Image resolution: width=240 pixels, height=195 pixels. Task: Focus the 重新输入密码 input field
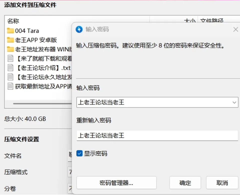click(x=157, y=135)
